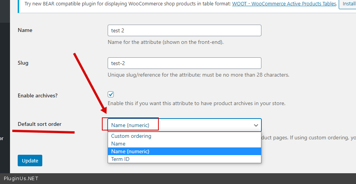Click the 'Unique slug/reference' description text

(x=198, y=75)
